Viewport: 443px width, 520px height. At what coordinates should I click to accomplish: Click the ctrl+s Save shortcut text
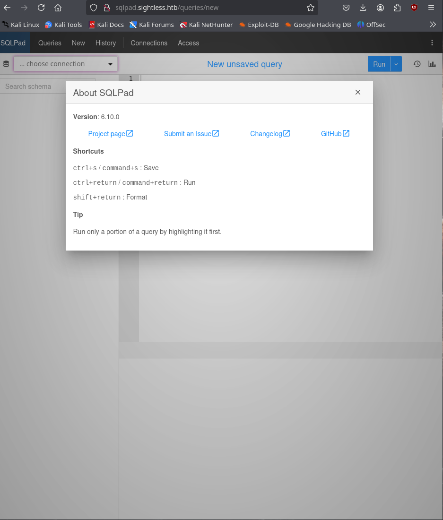[116, 168]
